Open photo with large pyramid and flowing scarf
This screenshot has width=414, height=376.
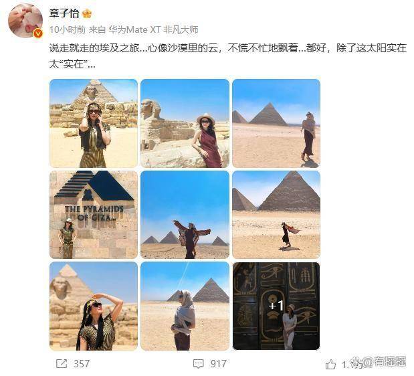point(276,215)
